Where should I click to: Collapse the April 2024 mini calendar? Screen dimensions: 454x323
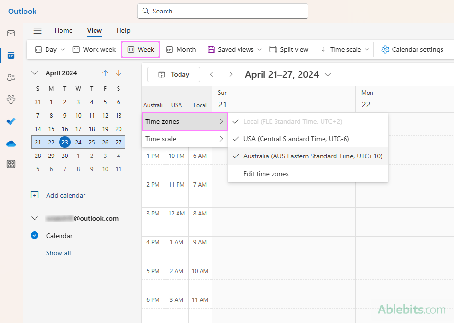(35, 73)
